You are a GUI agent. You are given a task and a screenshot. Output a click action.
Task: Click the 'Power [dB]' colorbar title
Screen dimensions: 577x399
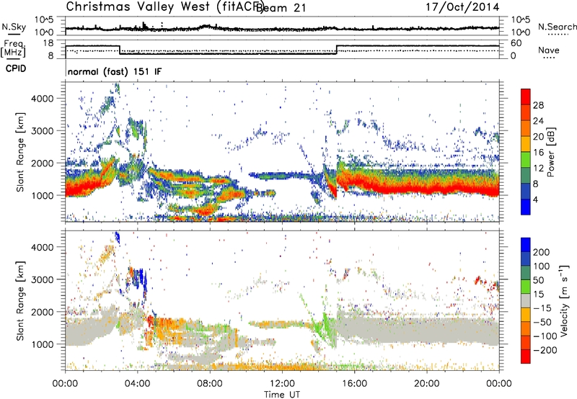(551, 152)
